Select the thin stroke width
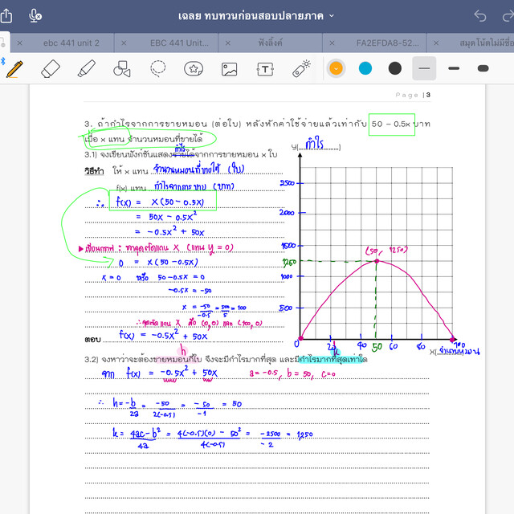The width and height of the screenshot is (514, 514). click(424, 68)
